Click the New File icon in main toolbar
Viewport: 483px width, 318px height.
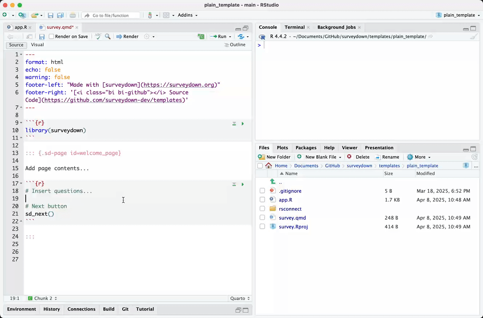[5, 15]
